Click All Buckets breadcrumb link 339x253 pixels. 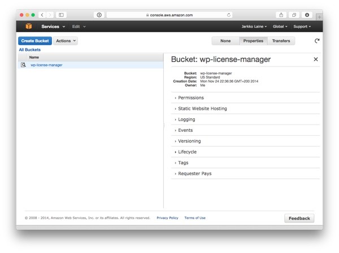point(30,50)
